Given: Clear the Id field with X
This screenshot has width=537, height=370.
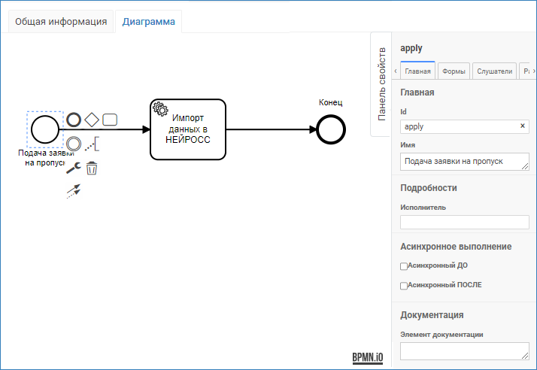Looking at the screenshot, I should 523,126.
